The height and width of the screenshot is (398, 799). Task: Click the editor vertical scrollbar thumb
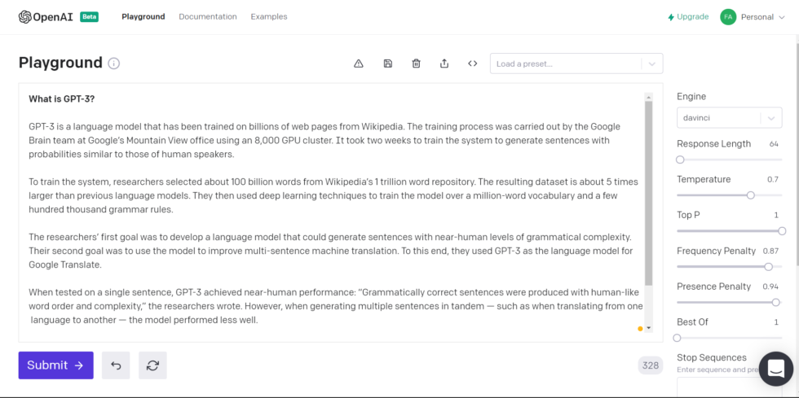point(649,193)
